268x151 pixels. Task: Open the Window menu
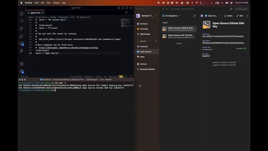56,3
